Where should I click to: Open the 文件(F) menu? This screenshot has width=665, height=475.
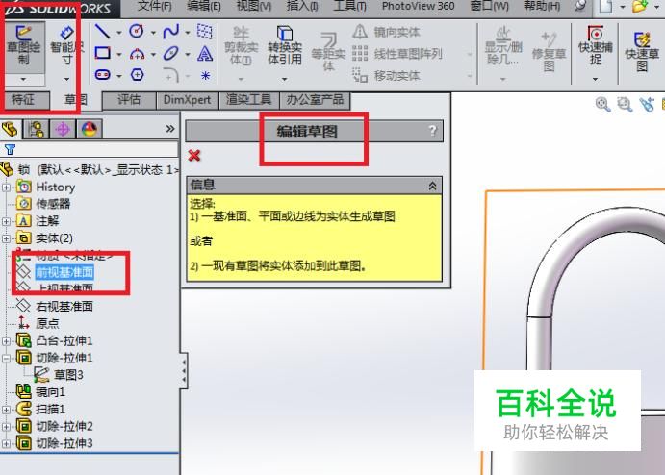pos(154,7)
